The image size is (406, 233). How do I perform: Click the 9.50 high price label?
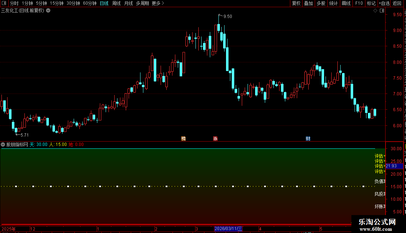[x=227, y=16]
